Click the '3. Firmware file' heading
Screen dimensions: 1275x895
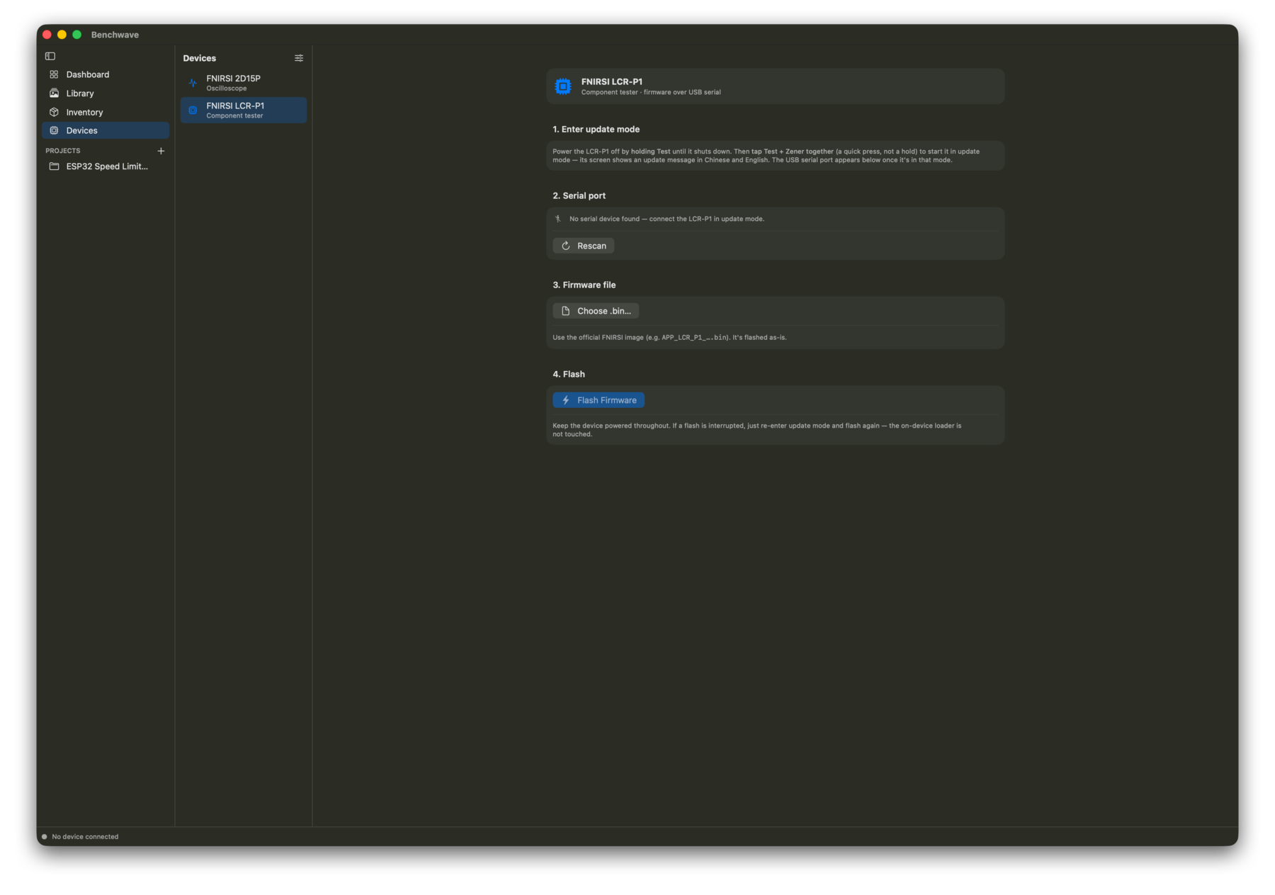click(x=584, y=285)
